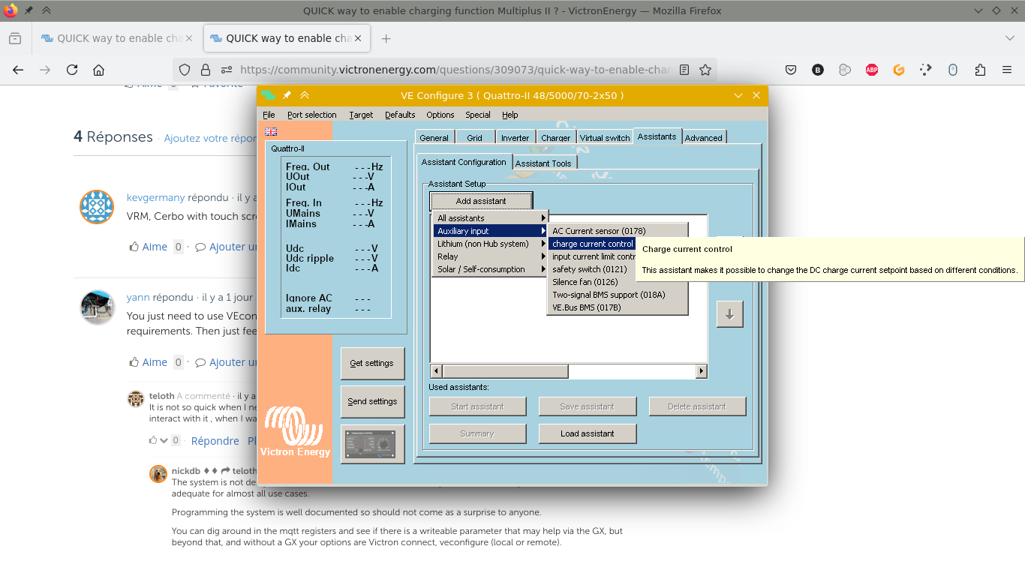Image resolution: width=1025 pixels, height=576 pixels.
Task: Switch to first QUICK way Firefox tab
Action: 116,38
